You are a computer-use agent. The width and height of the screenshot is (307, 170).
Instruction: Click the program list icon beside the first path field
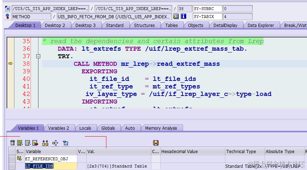[8, 8]
